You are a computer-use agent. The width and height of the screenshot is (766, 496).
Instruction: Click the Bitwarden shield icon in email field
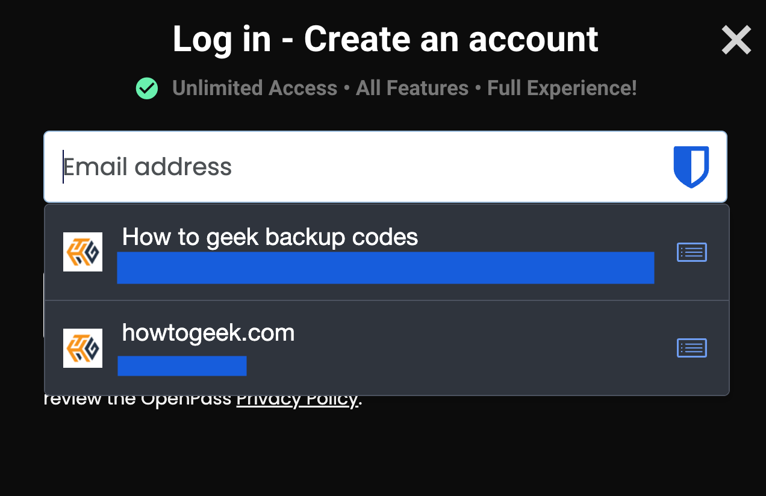(x=691, y=166)
